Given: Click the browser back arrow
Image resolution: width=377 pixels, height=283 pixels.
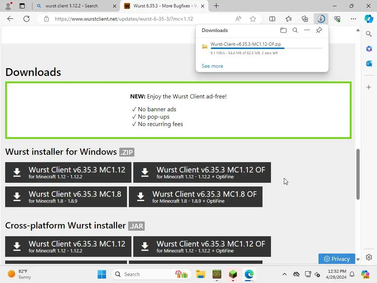Looking at the screenshot, I should pos(10,19).
